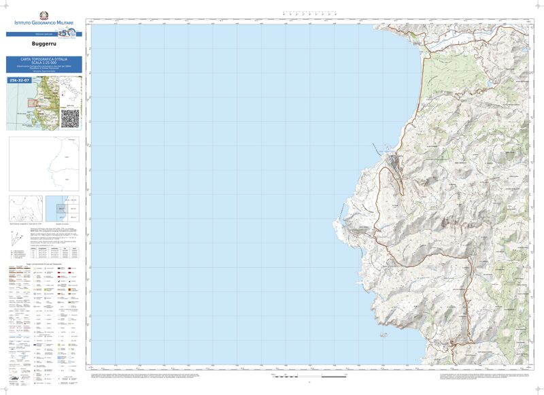This screenshot has width=544, height=395.
Task: Select the magnetic declination contour map
Action: click(x=25, y=209)
